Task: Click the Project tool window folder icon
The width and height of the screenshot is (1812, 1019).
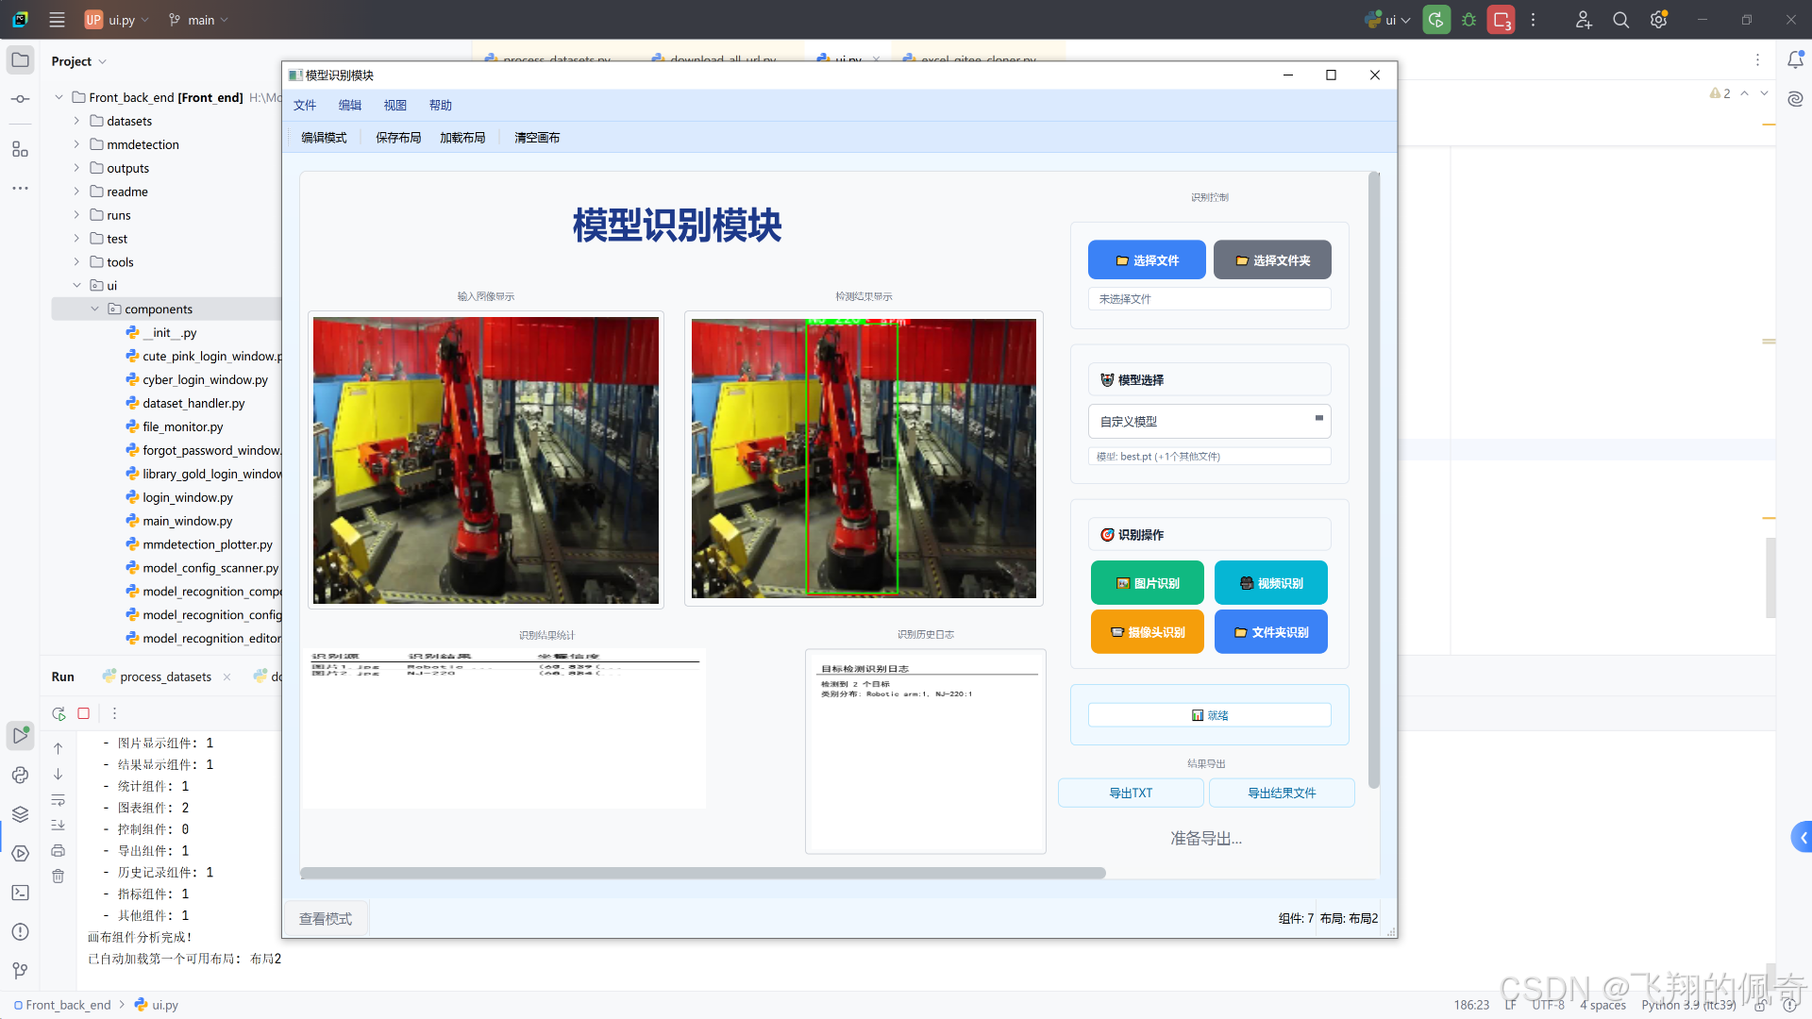Action: (x=20, y=60)
